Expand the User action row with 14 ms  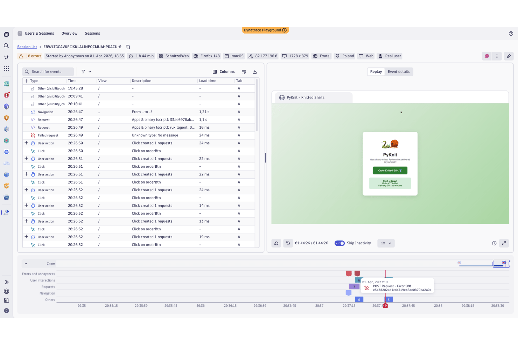point(26,206)
